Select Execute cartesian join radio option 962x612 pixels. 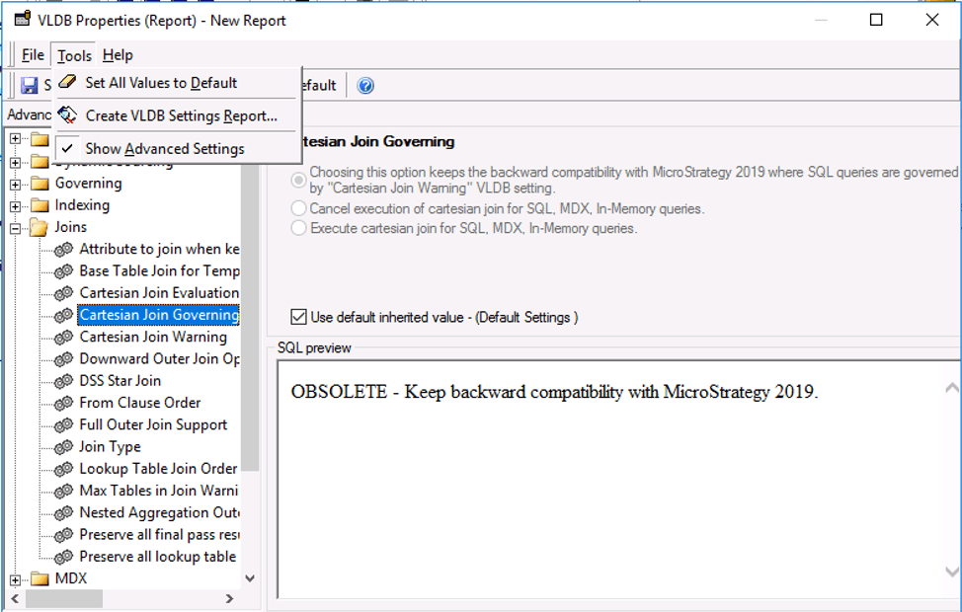coord(298,228)
